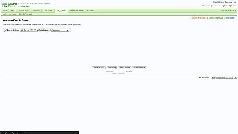Click the Escuela Demo (Adiestramiento) title
The image size is (238, 134).
35,4
